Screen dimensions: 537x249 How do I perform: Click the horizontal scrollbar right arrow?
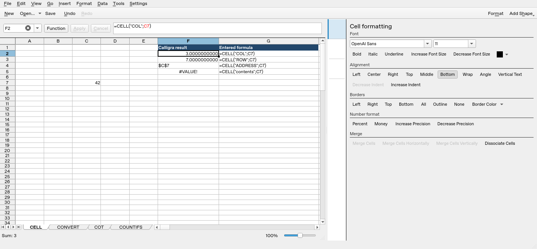[x=317, y=227]
